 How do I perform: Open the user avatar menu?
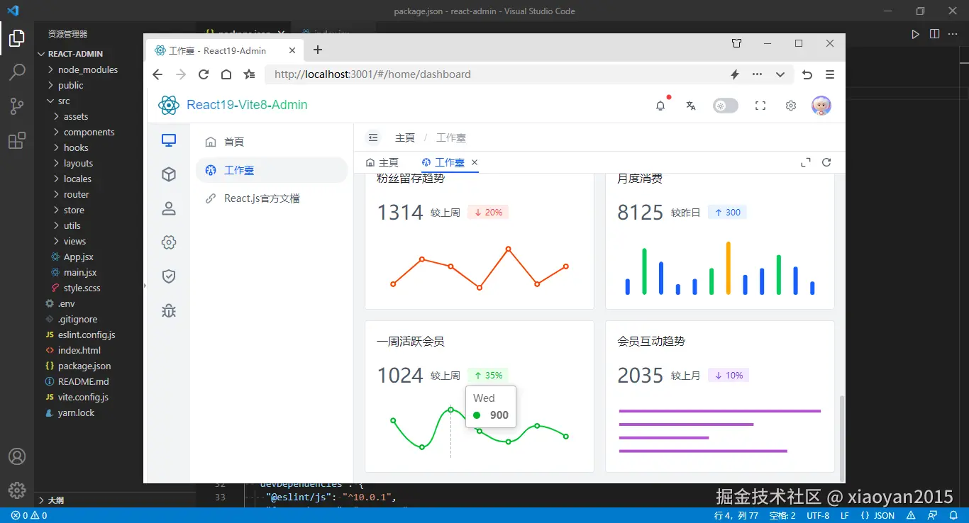[821, 106]
